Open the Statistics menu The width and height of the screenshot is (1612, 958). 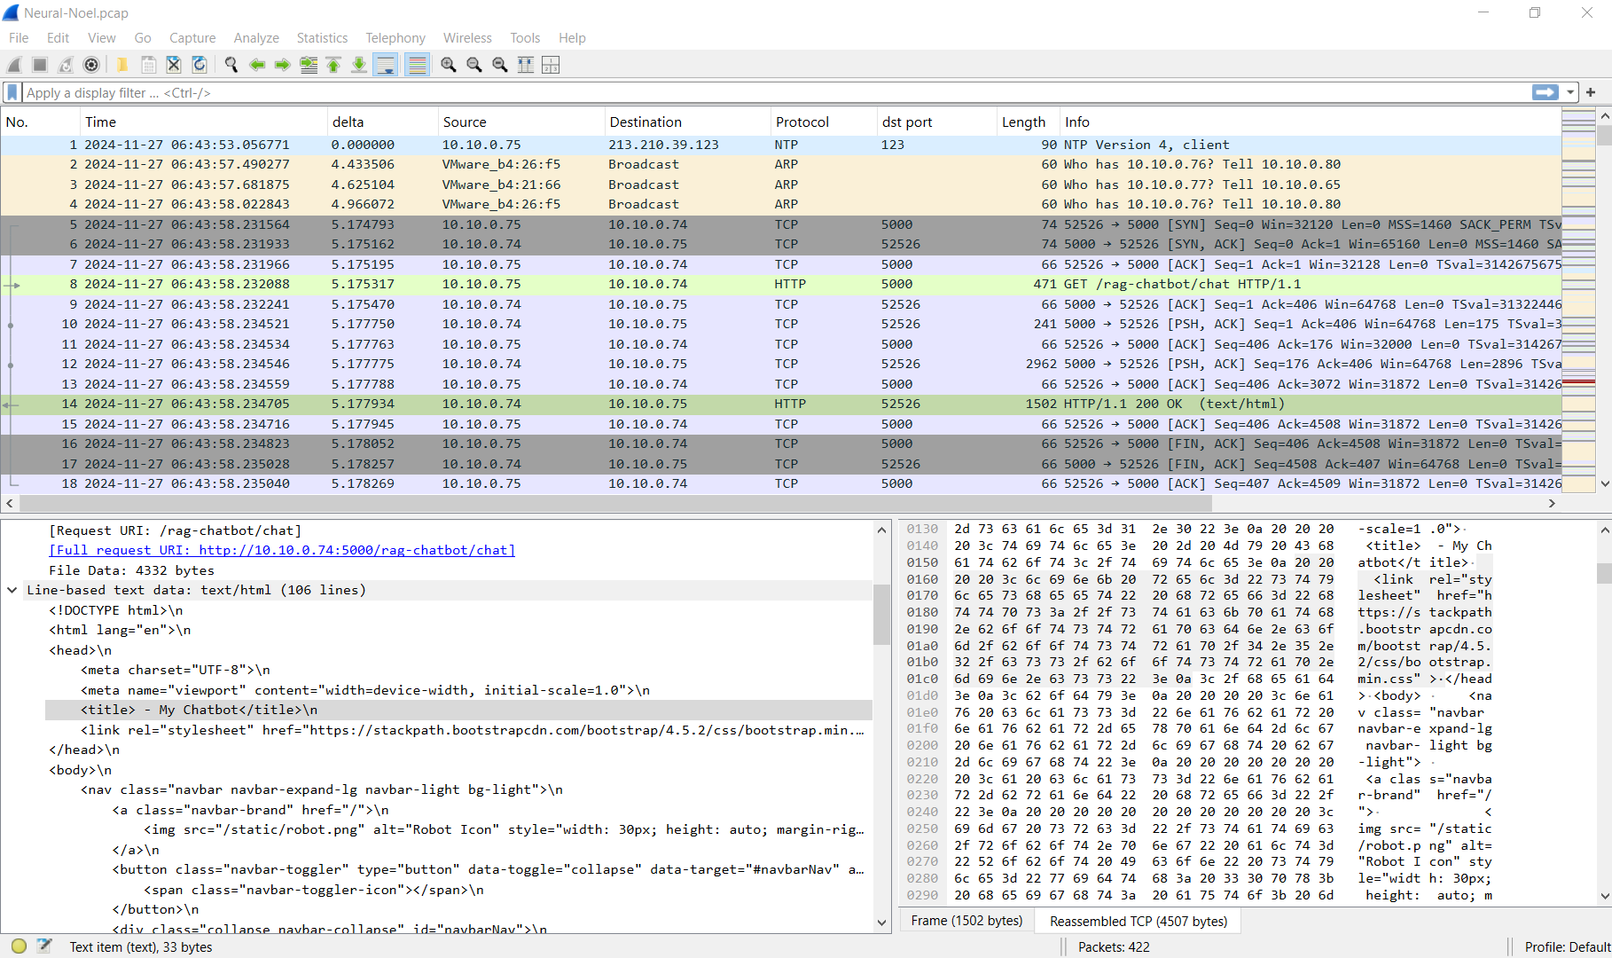322,38
